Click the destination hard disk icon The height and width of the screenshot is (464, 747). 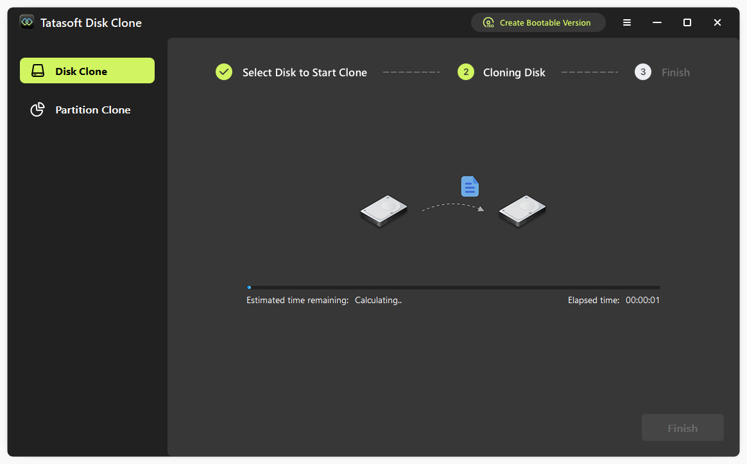click(x=522, y=211)
